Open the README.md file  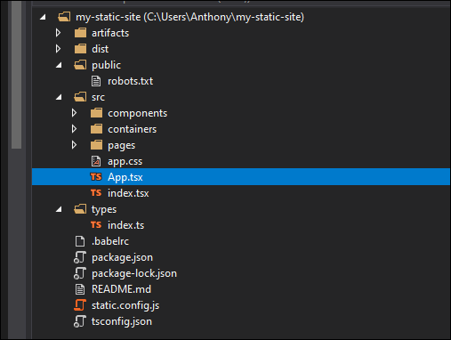pyautogui.click(x=121, y=289)
